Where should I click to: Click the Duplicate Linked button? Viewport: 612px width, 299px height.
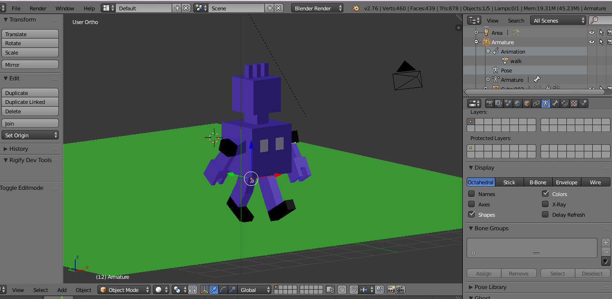pos(30,102)
